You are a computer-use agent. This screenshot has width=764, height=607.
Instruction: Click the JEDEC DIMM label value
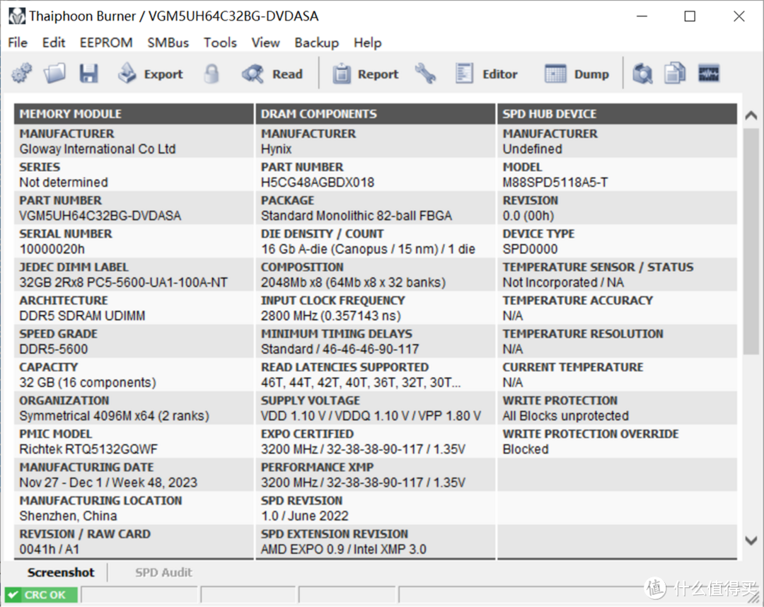tap(123, 282)
